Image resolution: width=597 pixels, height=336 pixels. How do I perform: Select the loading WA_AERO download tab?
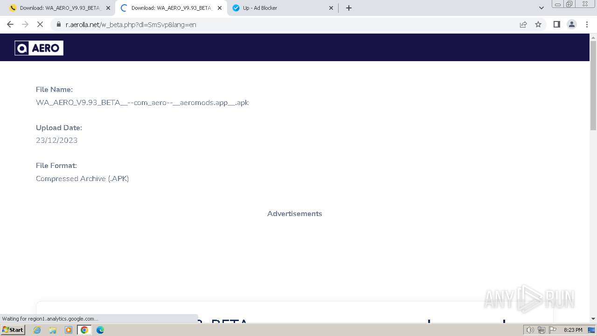pos(171,8)
